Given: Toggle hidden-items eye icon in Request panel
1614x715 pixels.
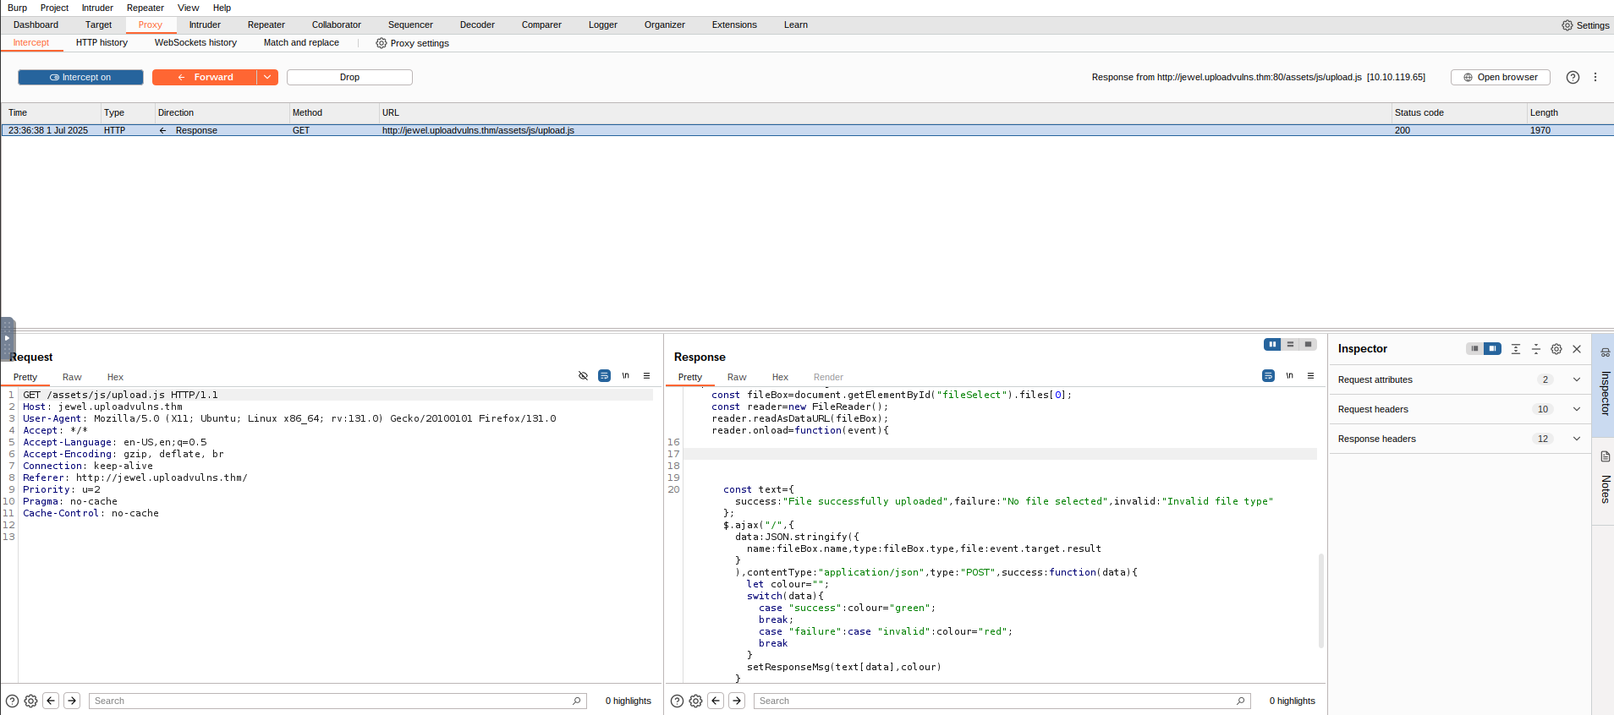Looking at the screenshot, I should click(x=583, y=376).
